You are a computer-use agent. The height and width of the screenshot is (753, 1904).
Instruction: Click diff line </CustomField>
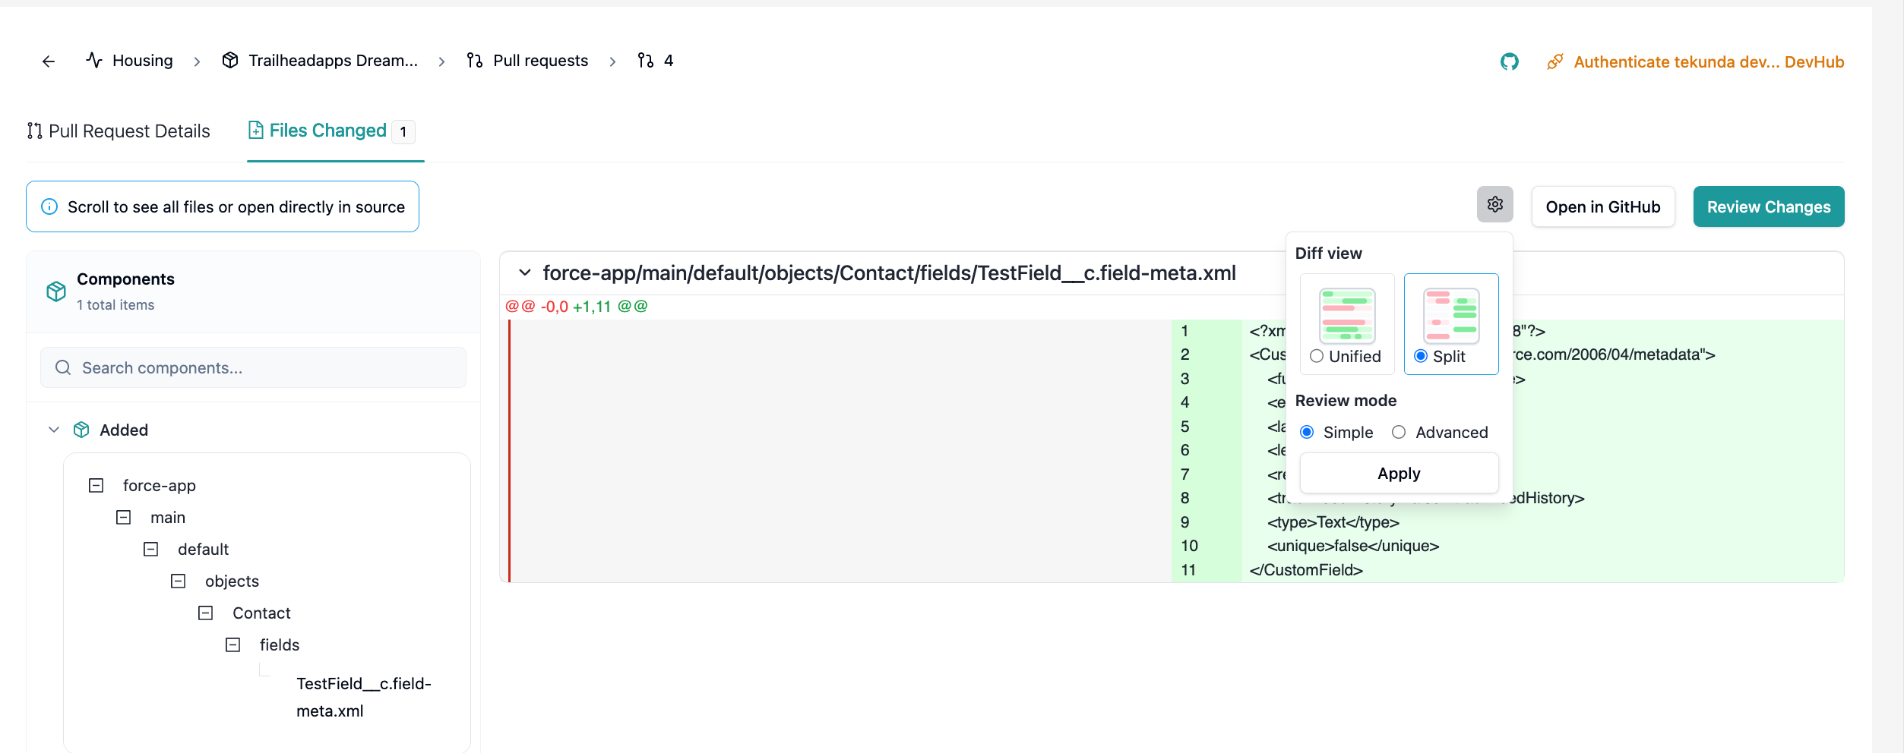tap(1306, 570)
